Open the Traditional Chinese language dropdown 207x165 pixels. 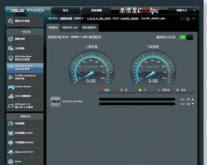182,10
